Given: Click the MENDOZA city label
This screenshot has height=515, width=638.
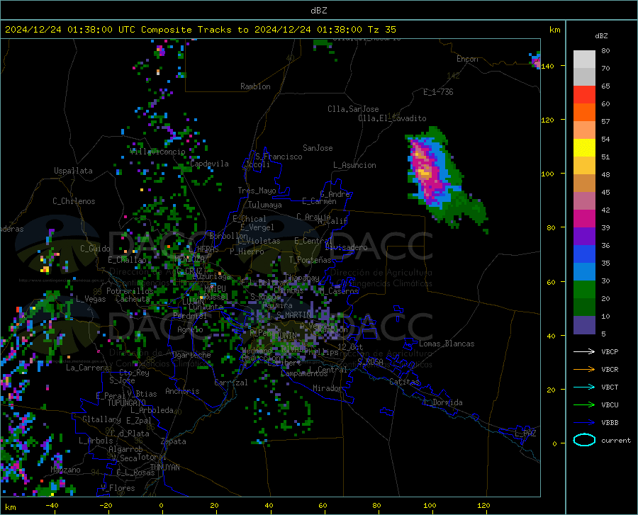Looking at the screenshot, I should (189, 259).
